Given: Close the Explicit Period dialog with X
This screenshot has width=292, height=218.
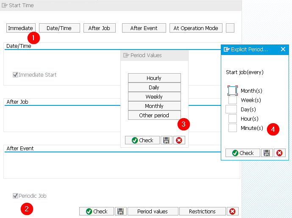Looking at the screenshot, I should (283, 49).
